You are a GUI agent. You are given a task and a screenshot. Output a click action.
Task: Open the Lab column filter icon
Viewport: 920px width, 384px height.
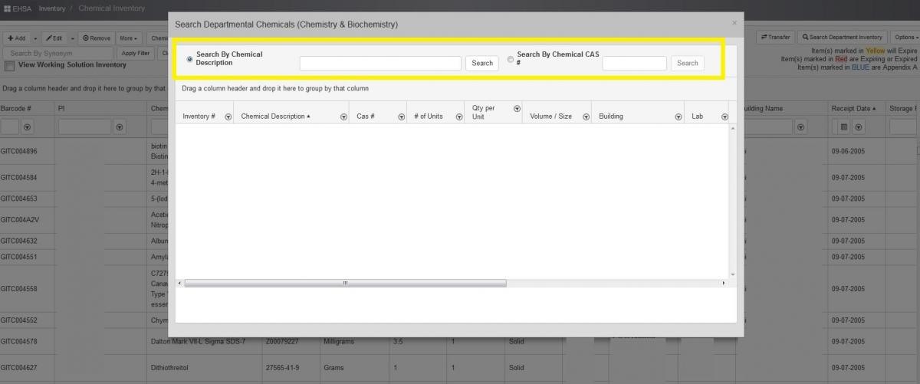point(724,117)
